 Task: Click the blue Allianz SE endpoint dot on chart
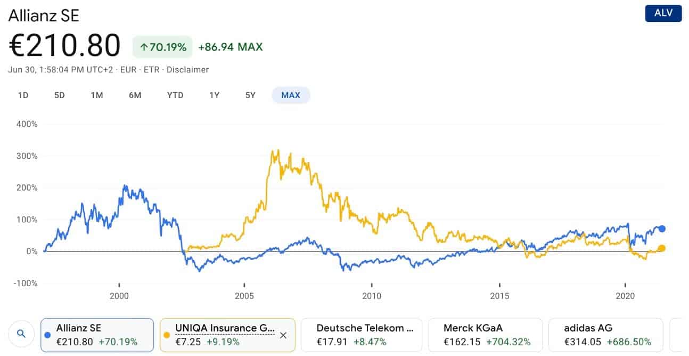pyautogui.click(x=662, y=229)
